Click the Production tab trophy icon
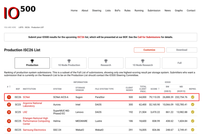The image size is (202, 134). (x=32, y=61)
